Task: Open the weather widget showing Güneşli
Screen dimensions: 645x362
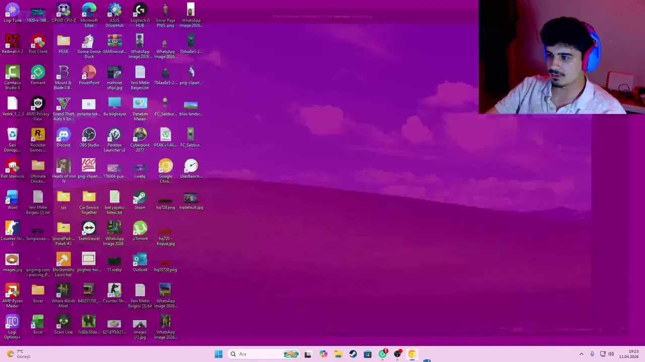Action: click(x=18, y=354)
